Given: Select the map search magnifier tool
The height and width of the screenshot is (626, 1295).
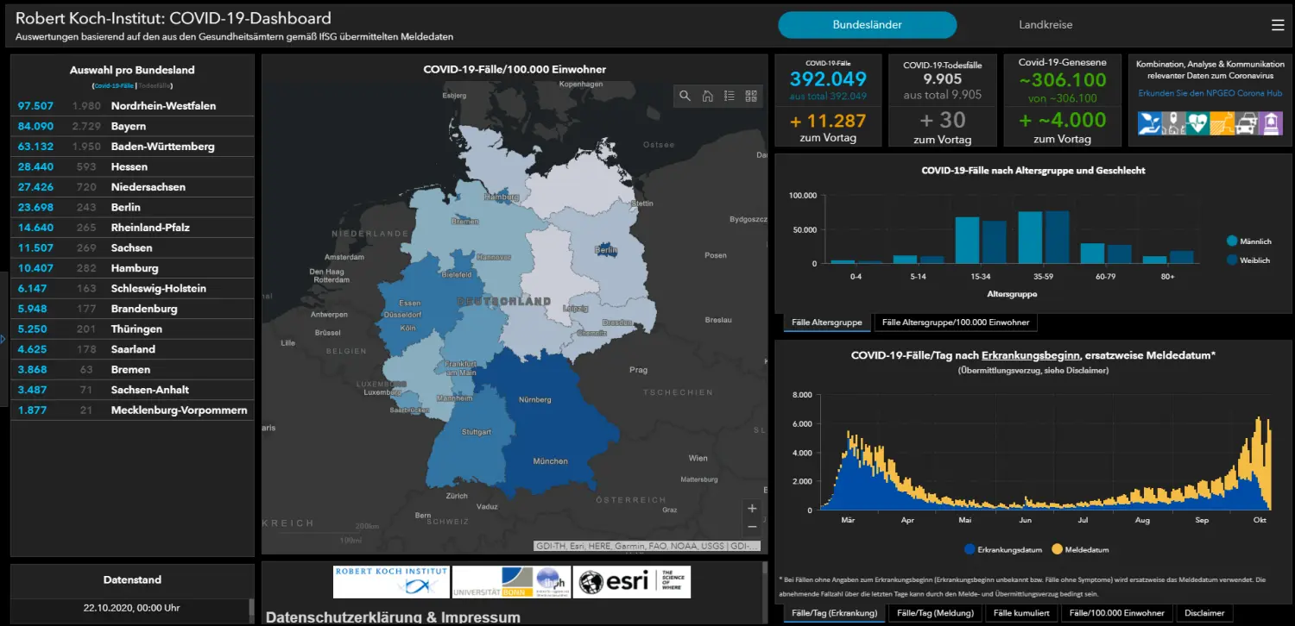Looking at the screenshot, I should click(685, 97).
